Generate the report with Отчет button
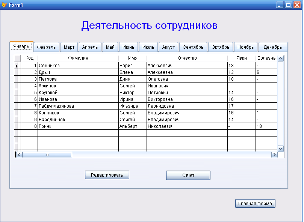304x222 pixels. [x=188, y=175]
